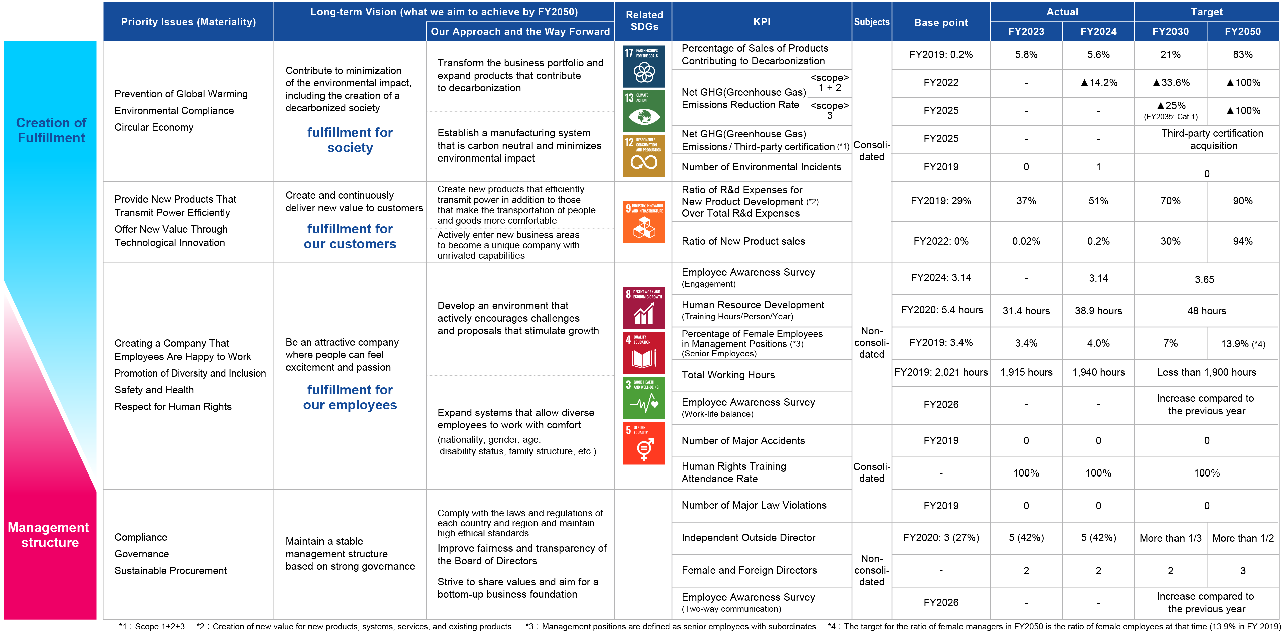Select 'Sustainable Procurement' priority issue

click(170, 570)
